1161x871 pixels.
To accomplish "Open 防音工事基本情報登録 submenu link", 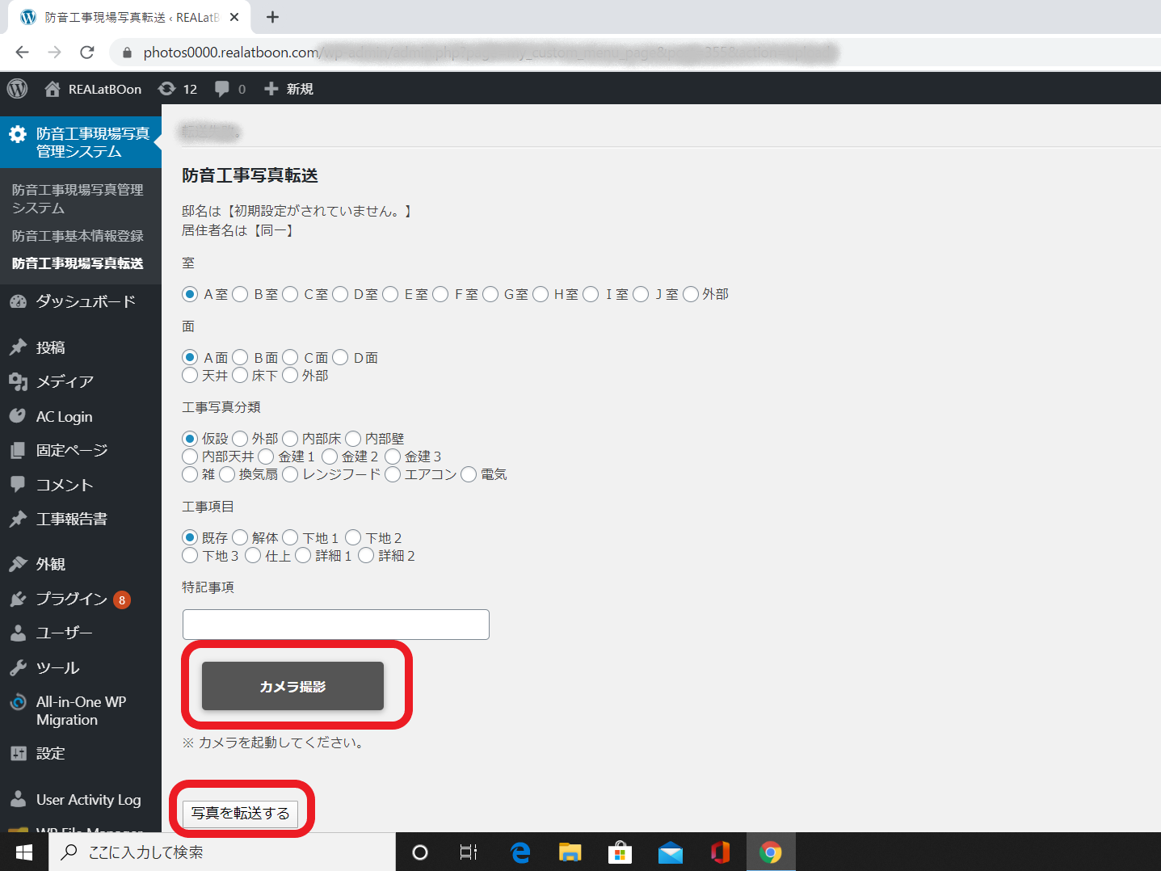I will point(78,236).
